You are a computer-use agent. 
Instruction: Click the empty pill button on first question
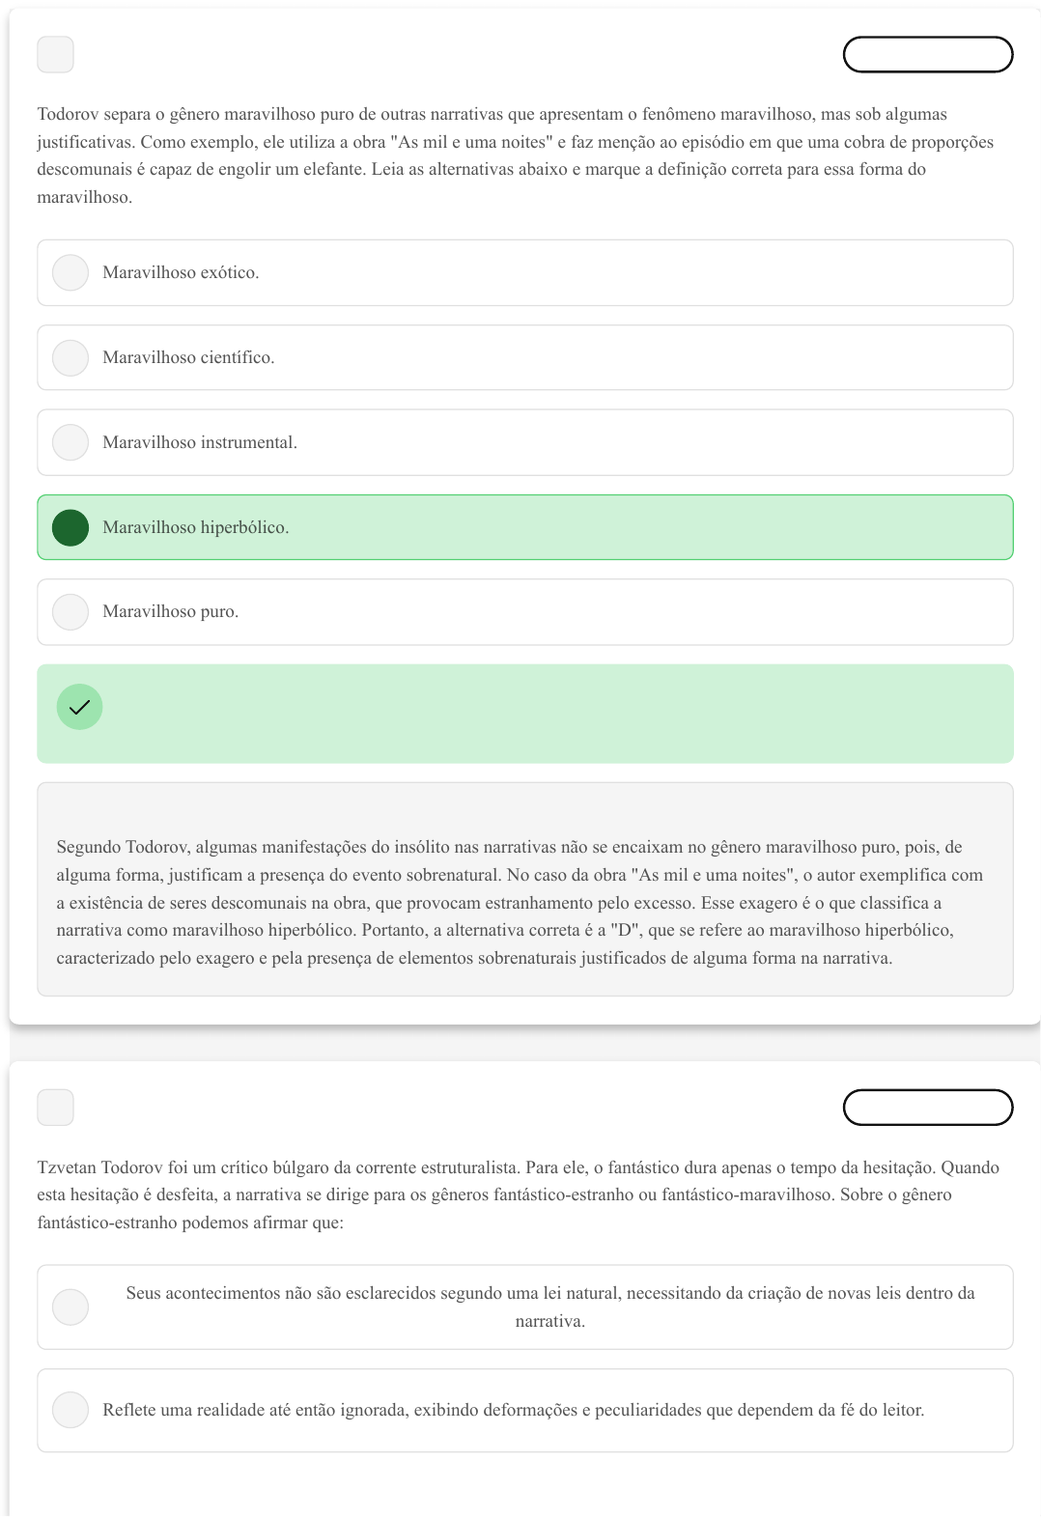pos(927,55)
